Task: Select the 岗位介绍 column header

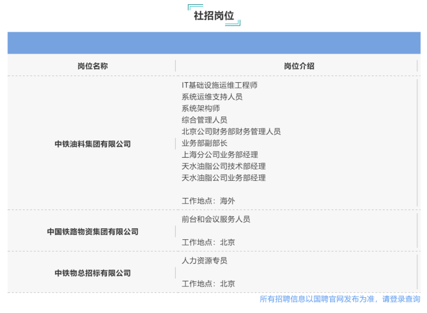Action: 299,66
